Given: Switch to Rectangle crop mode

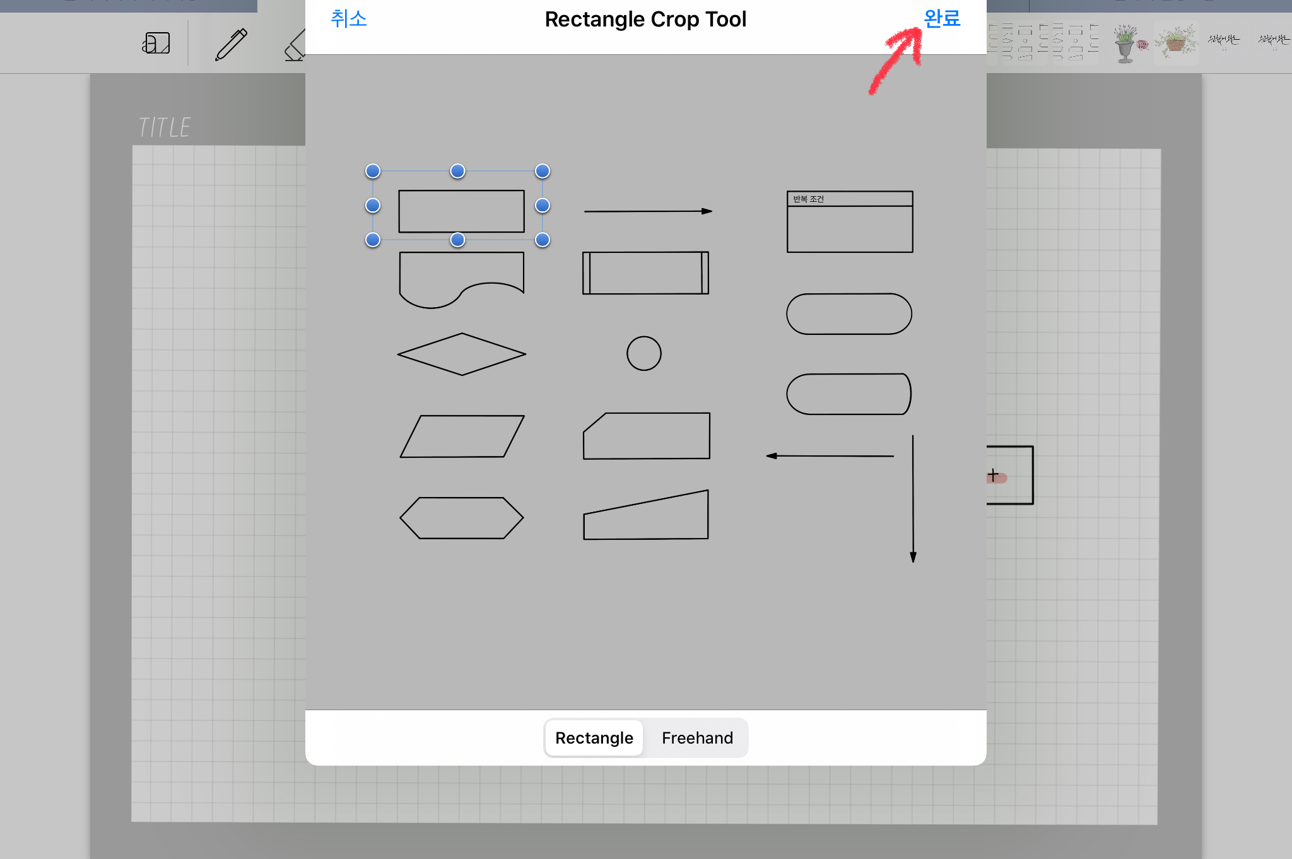Looking at the screenshot, I should click(594, 738).
